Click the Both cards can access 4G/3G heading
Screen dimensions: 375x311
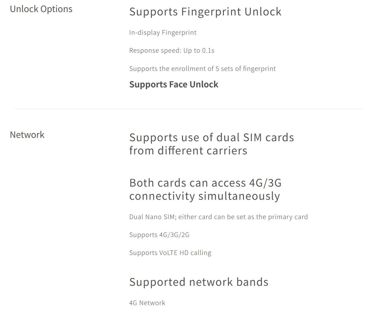point(205,183)
